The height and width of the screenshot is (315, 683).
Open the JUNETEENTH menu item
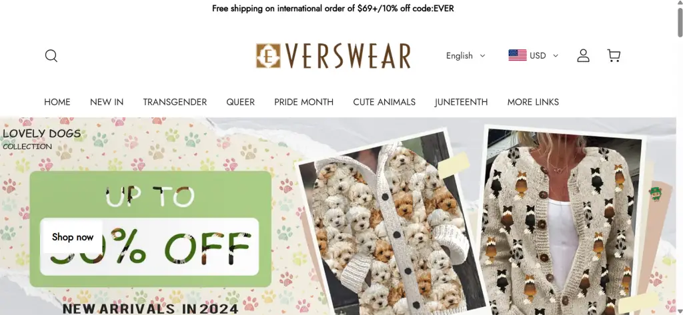(x=462, y=102)
